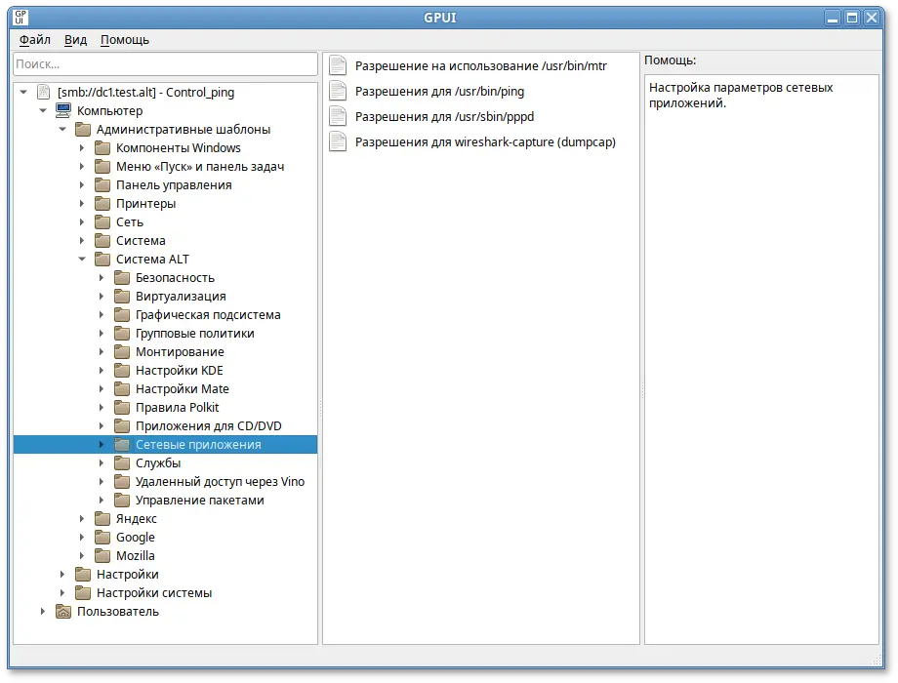The height and width of the screenshot is (683, 898).
Task: Click the folder icon beside Google
Action: click(102, 538)
